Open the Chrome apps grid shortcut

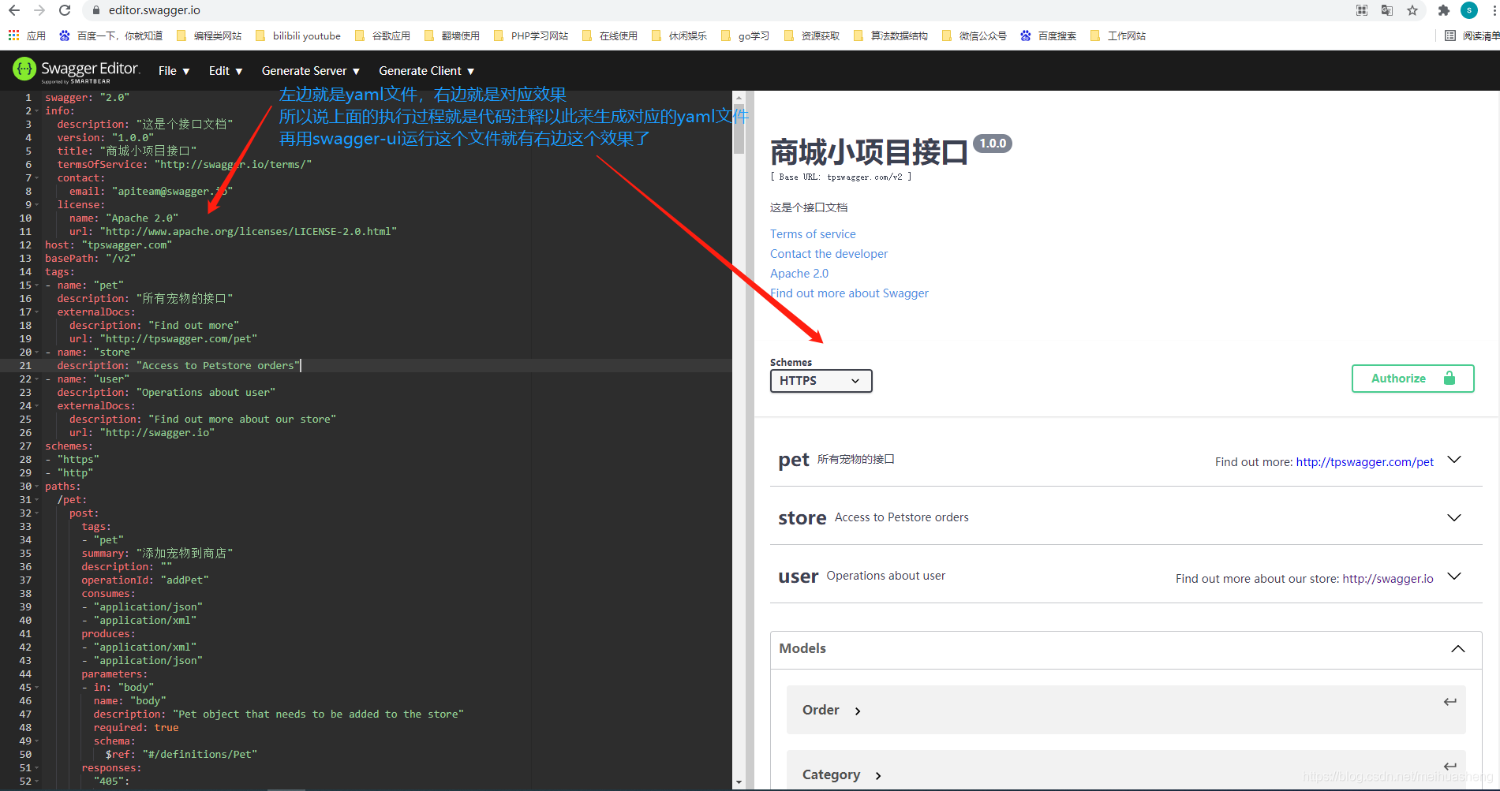point(14,35)
